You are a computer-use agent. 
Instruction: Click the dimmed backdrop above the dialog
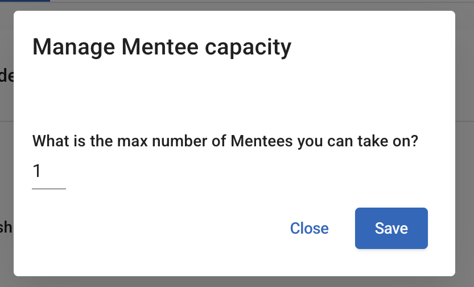coord(228,6)
